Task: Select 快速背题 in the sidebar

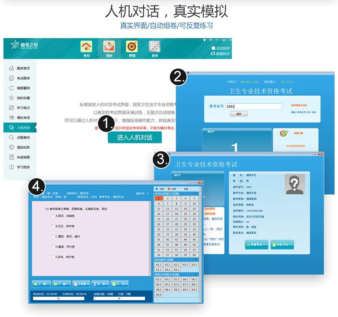Action: point(20,157)
